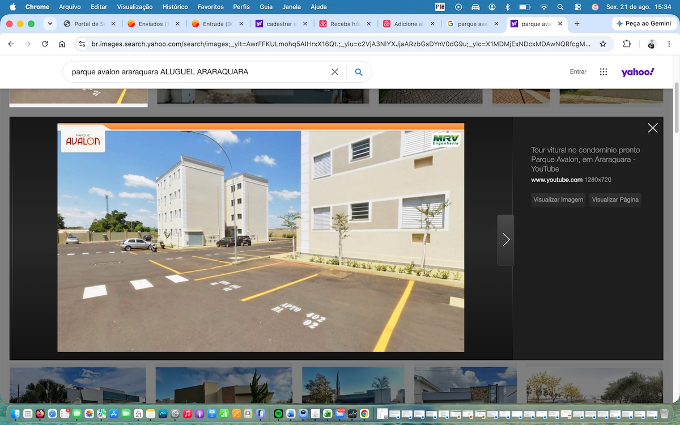Click the Visualizar Página button
The image size is (680, 425).
coord(615,199)
